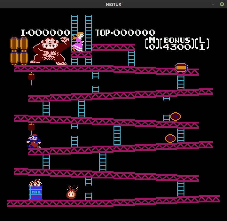Viewport: 227px width, 221px height.
Task: Click the orange barrel on top girder
Action: click(181, 68)
